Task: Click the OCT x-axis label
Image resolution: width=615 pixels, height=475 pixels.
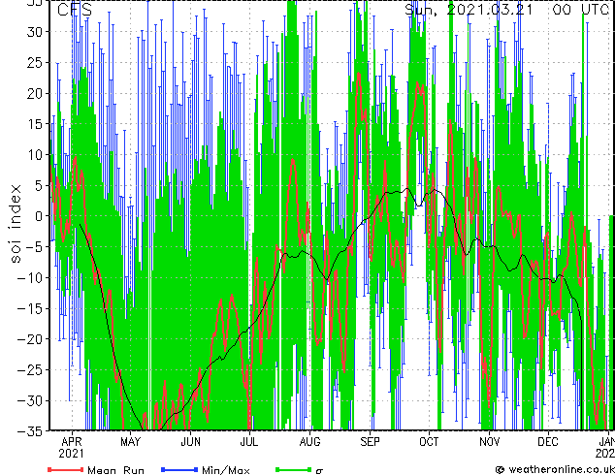Action: [429, 442]
